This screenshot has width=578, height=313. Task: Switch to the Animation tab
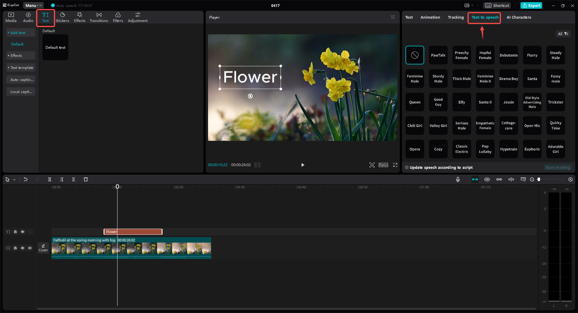(x=430, y=17)
